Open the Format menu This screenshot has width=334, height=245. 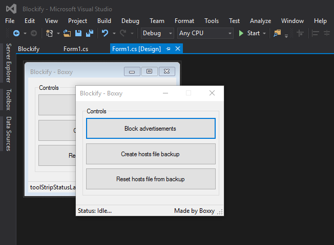coord(184,21)
